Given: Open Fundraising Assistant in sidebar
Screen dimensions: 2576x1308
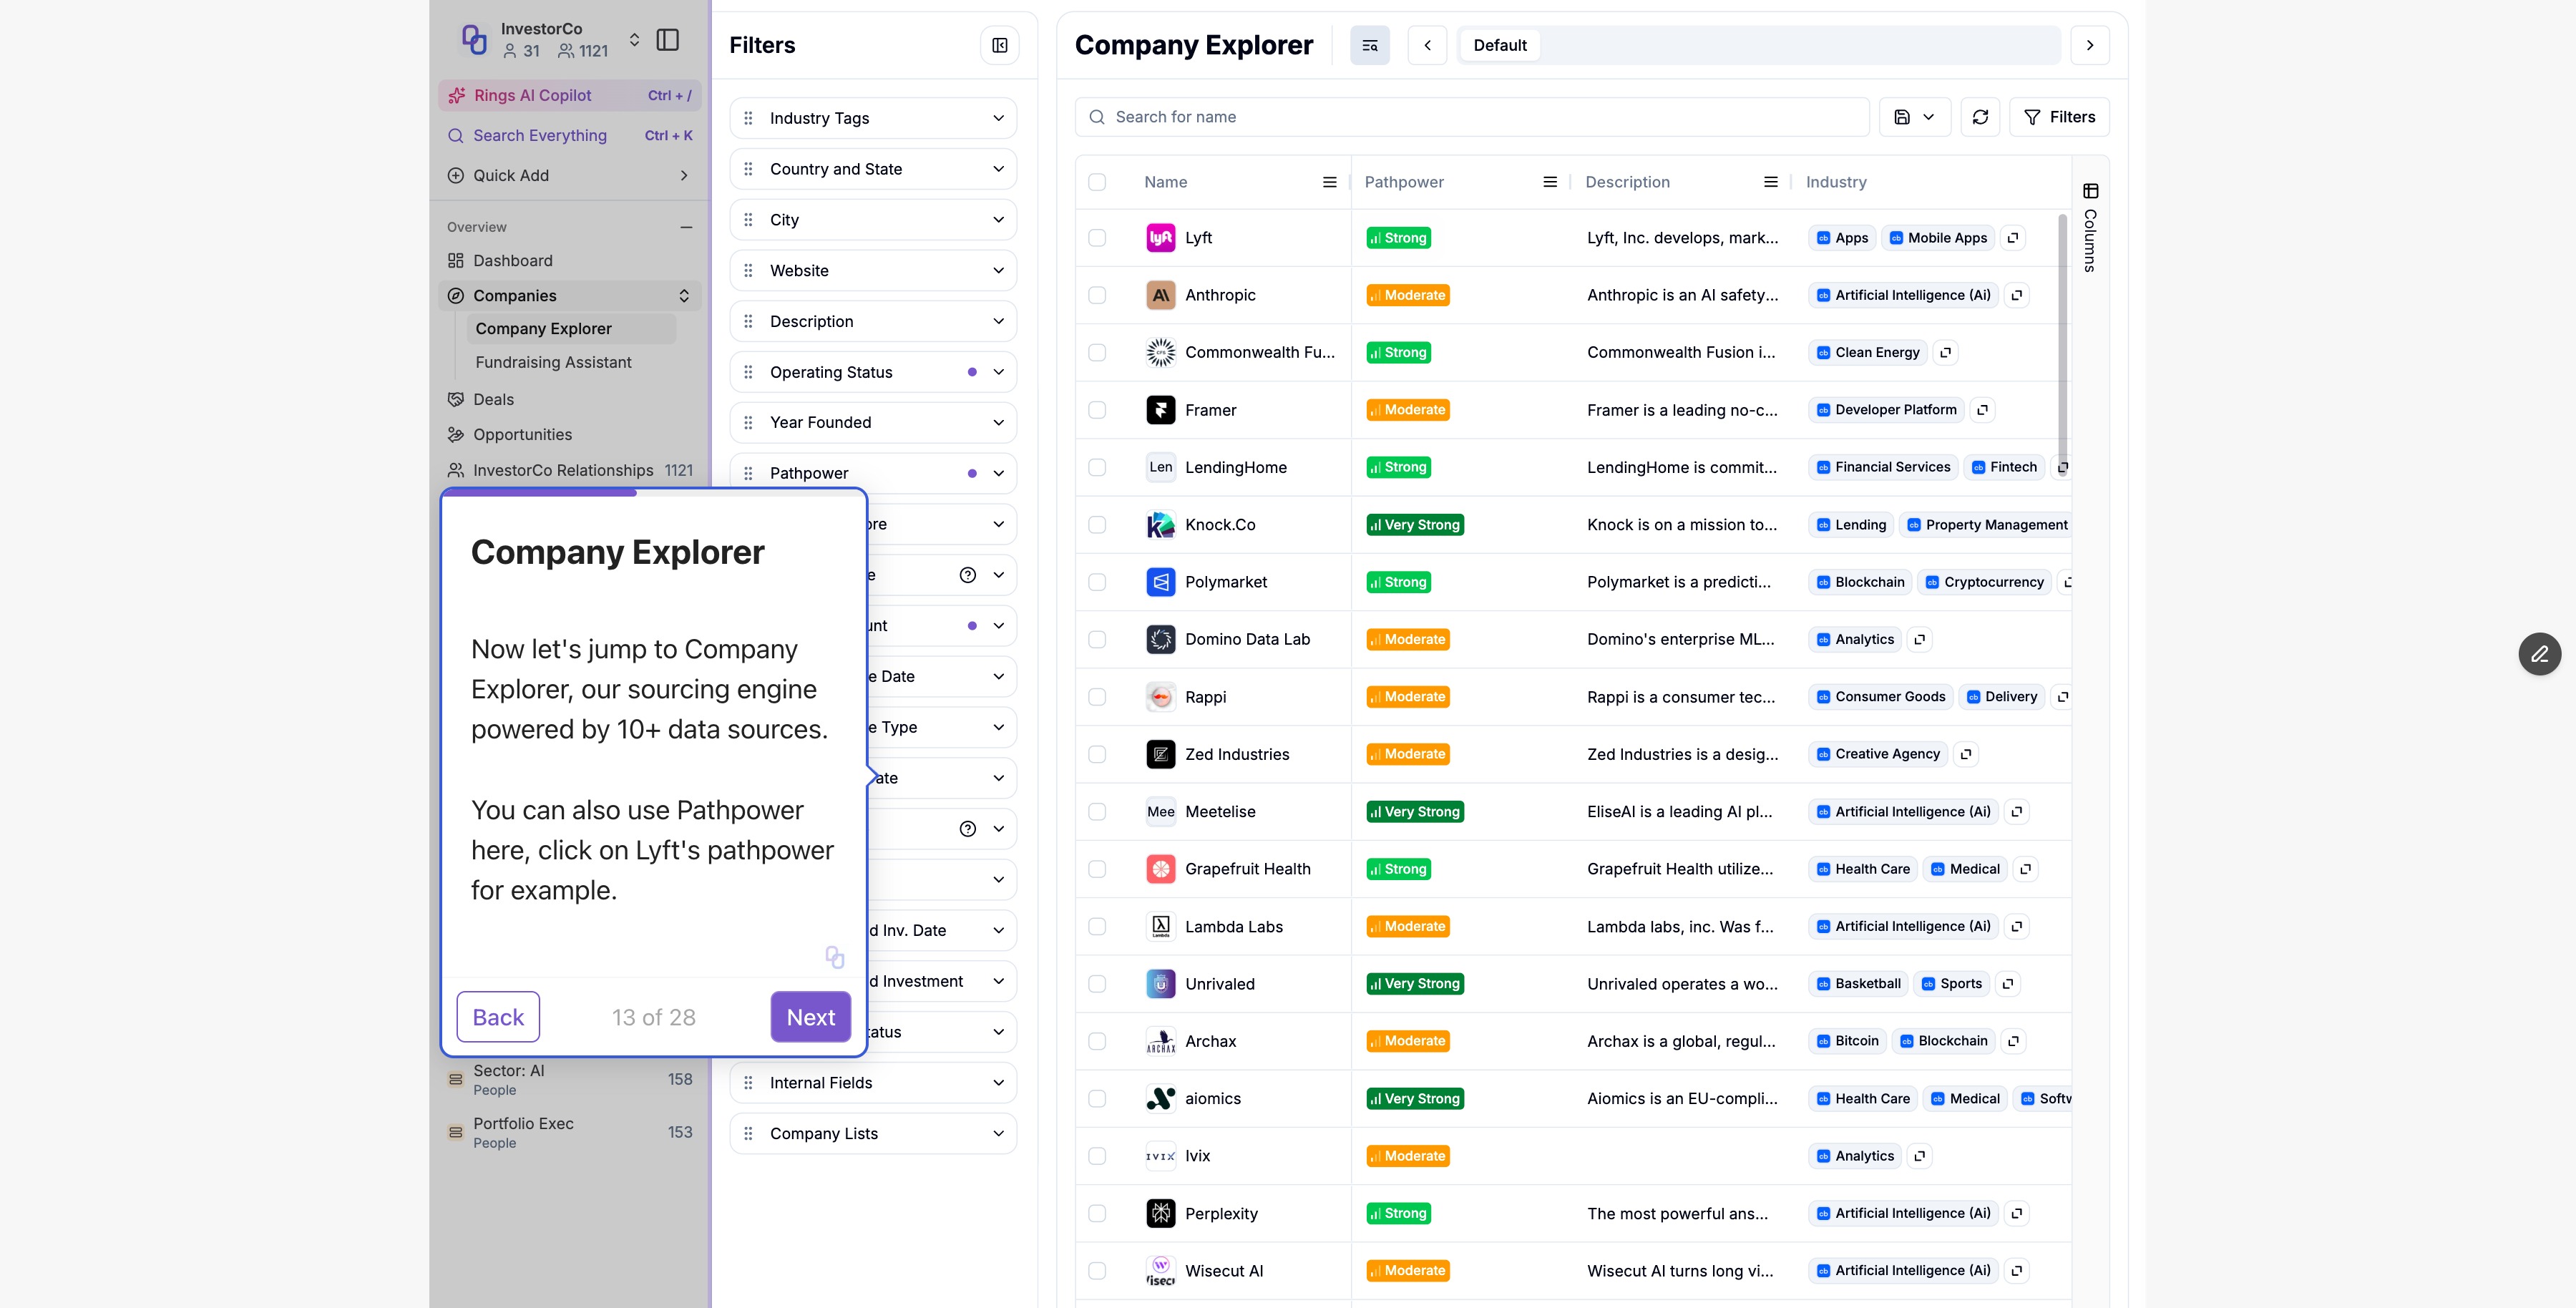Looking at the screenshot, I should tap(553, 362).
